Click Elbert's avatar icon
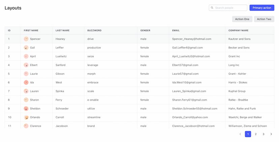 [x=26, y=65]
